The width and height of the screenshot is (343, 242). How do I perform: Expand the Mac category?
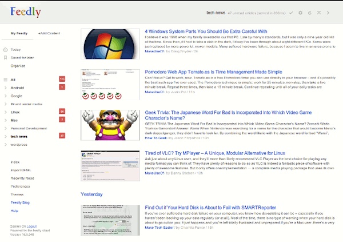click(x=6, y=120)
